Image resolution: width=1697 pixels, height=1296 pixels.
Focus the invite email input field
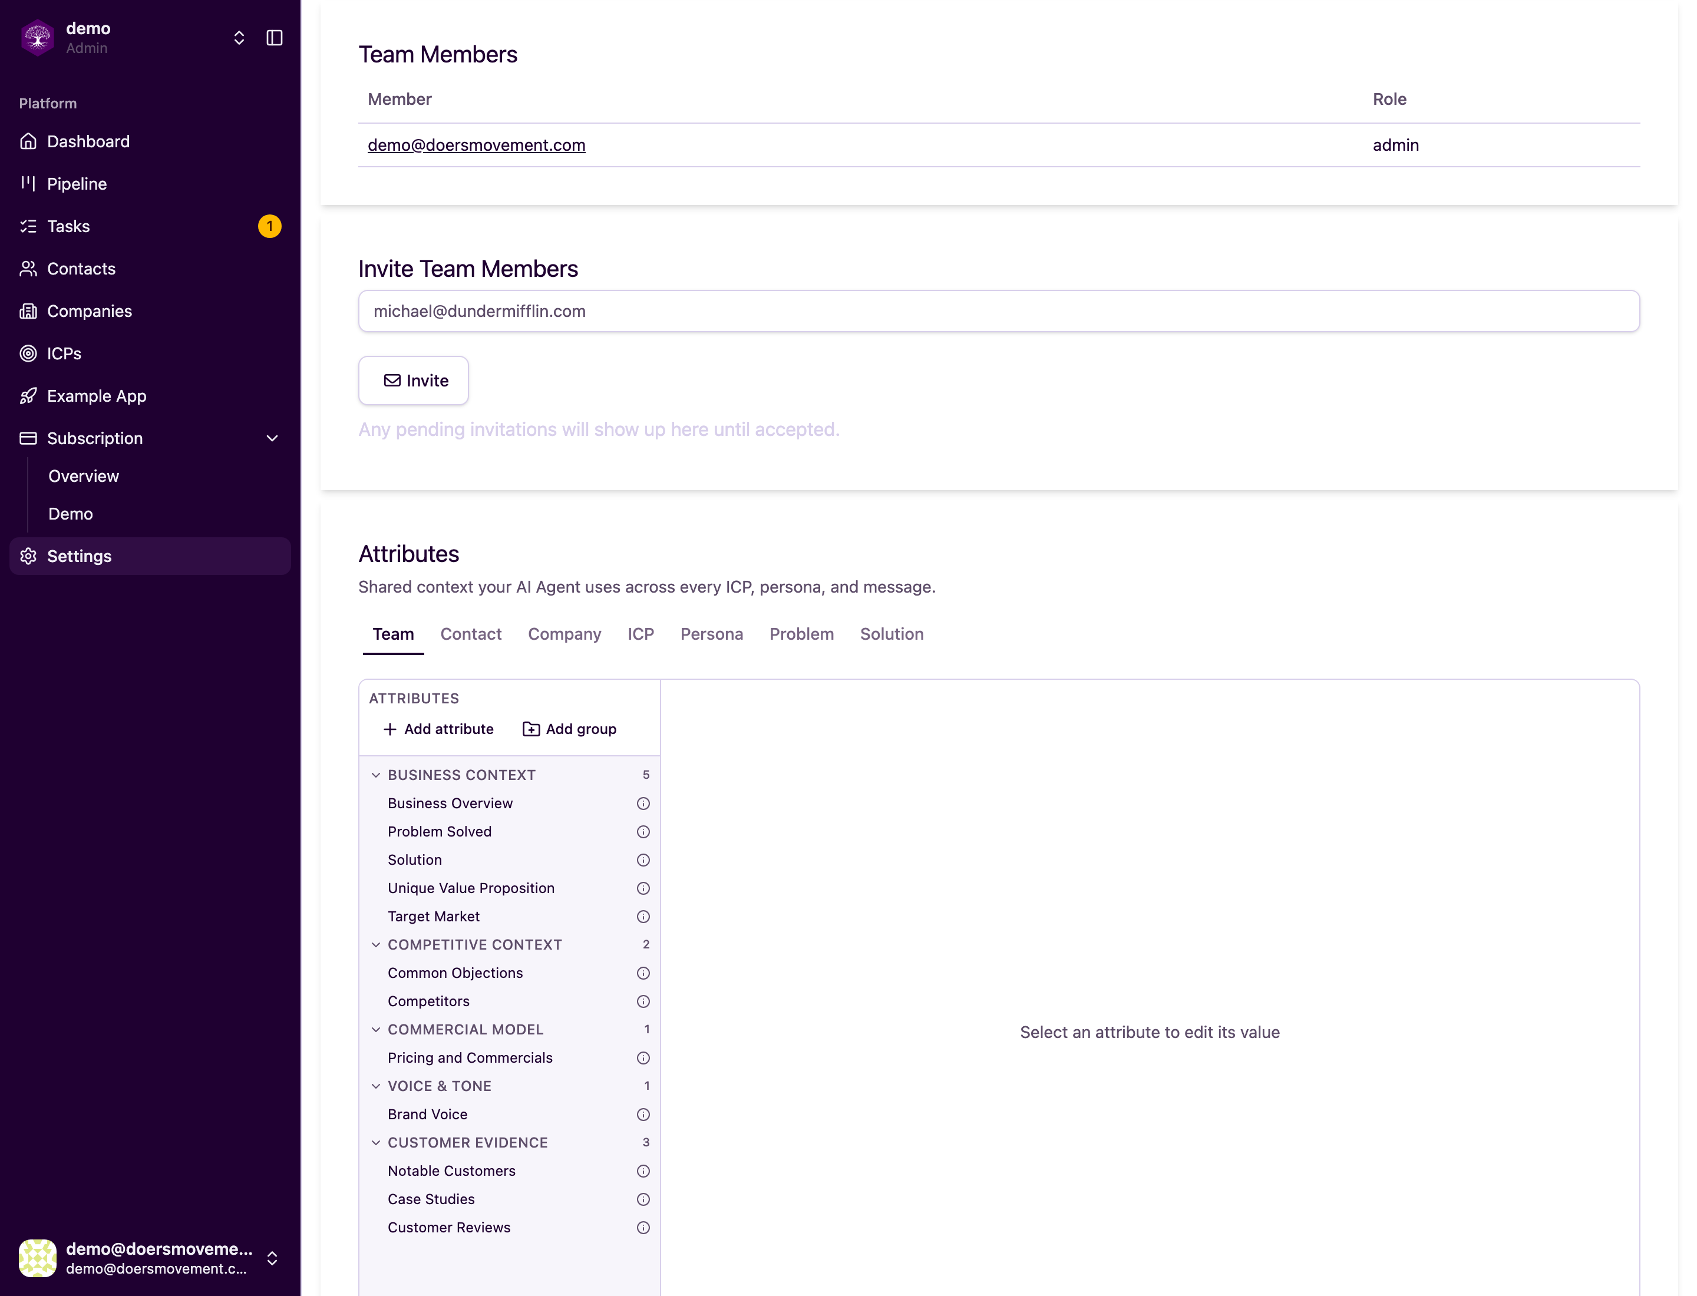[x=999, y=311]
